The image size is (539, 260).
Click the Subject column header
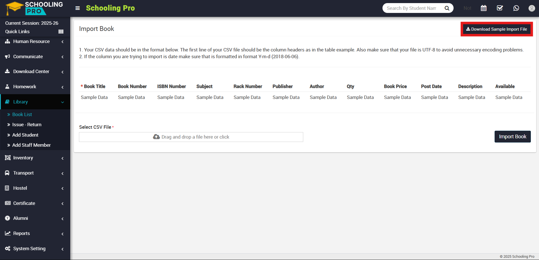[204, 86]
